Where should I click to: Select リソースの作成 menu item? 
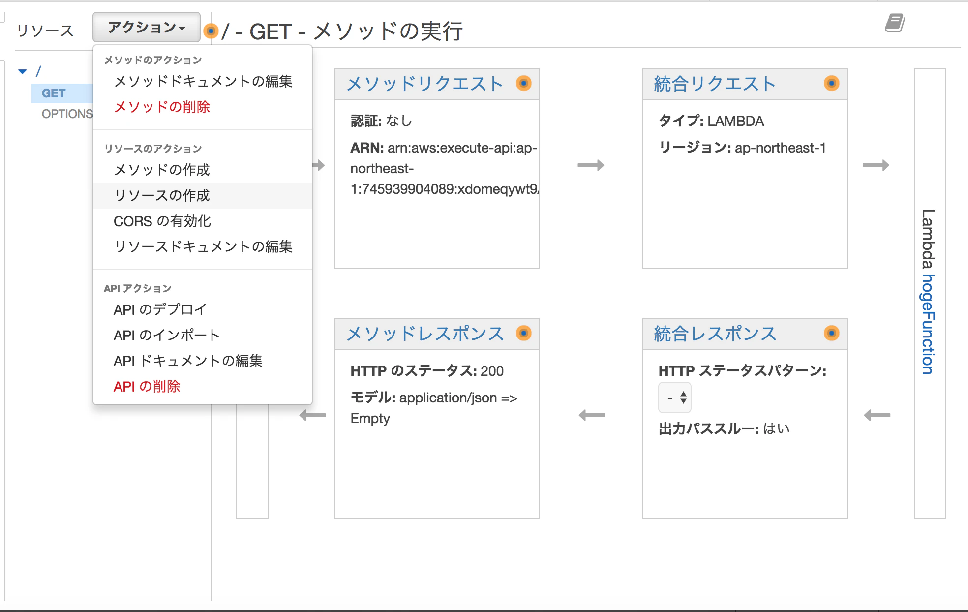pos(203,195)
